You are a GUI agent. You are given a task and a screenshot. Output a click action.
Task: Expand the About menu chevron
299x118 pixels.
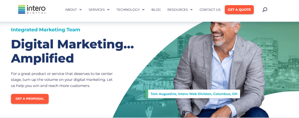coord(81,10)
